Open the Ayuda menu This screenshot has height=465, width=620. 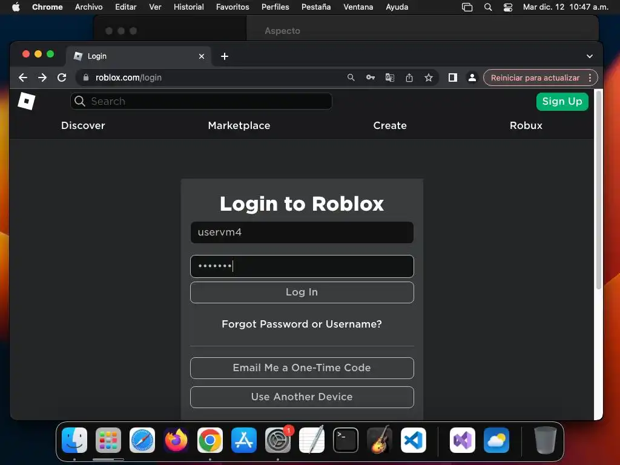[397, 7]
